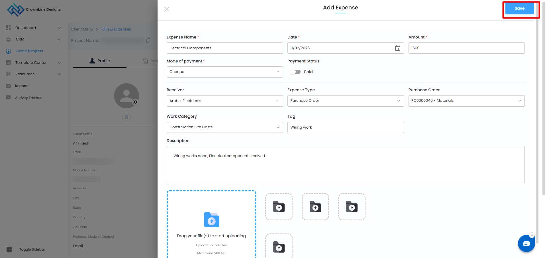Save the expense

tap(519, 8)
